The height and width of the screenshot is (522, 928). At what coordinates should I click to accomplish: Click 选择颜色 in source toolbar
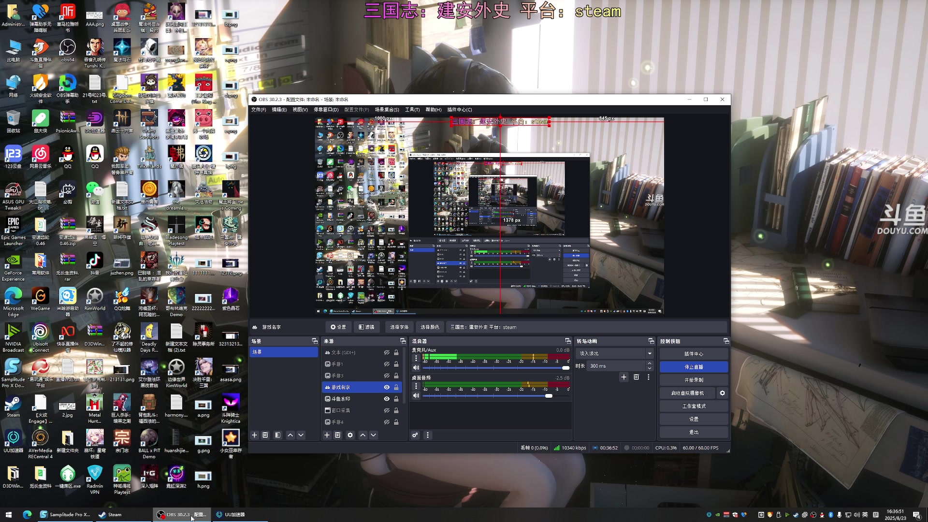pyautogui.click(x=430, y=327)
